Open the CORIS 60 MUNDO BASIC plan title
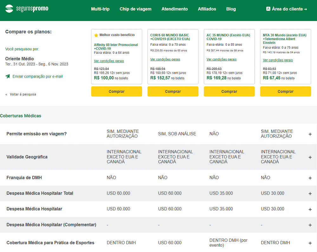Image resolution: width=317 pixels, height=252 pixels. [170, 37]
